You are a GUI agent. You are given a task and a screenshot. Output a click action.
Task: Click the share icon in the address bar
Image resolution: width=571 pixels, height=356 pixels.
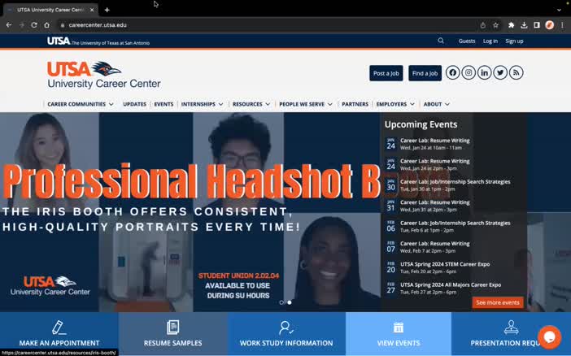(x=483, y=25)
